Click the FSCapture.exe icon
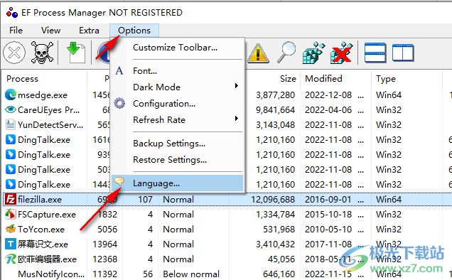The width and height of the screenshot is (452, 280). tap(11, 214)
